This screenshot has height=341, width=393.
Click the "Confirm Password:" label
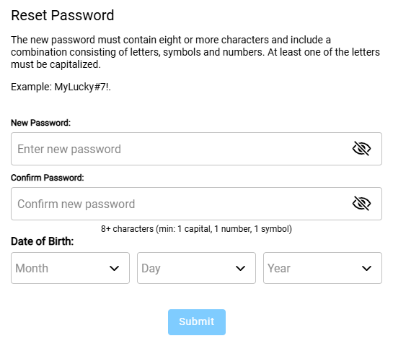(48, 178)
